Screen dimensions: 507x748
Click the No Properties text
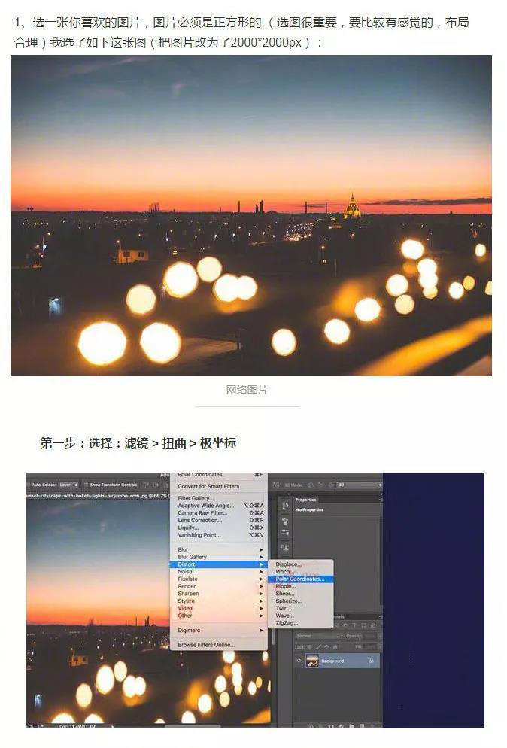coord(310,510)
